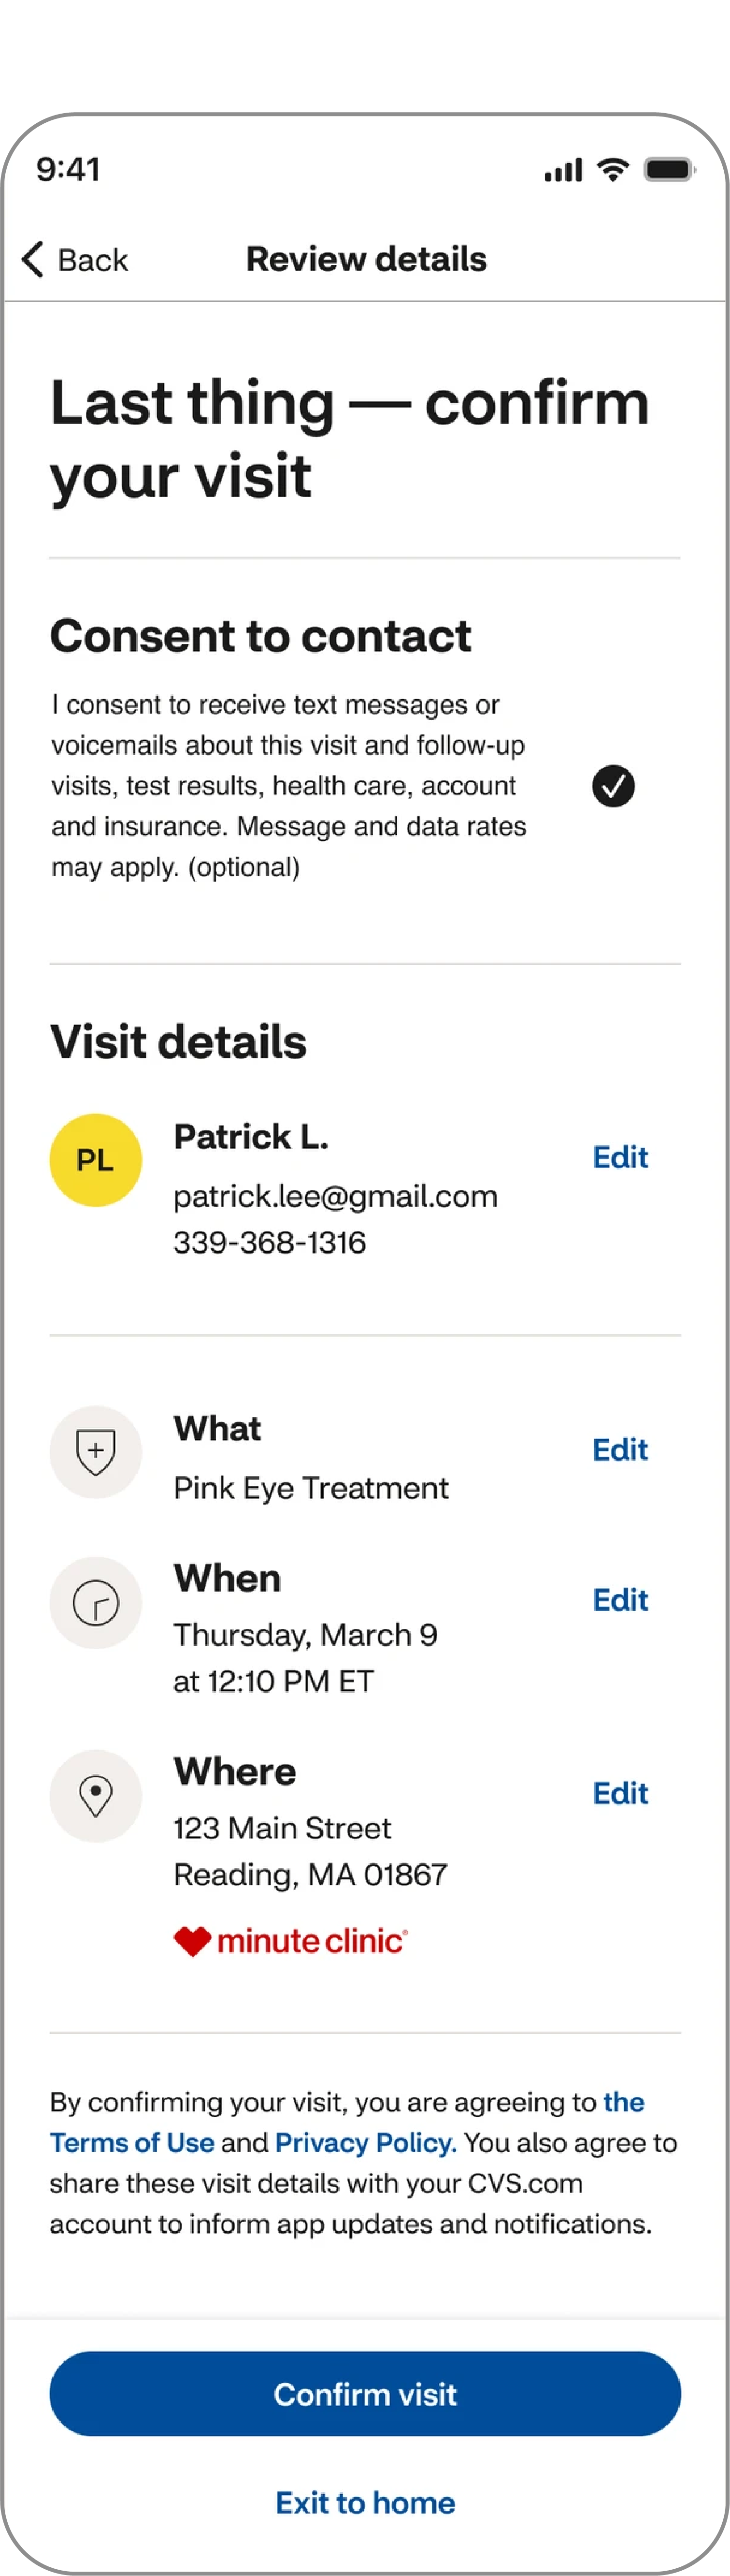Image resolution: width=730 pixels, height=2576 pixels.
Task: Tap the Wi-Fi status icon
Action: (612, 169)
